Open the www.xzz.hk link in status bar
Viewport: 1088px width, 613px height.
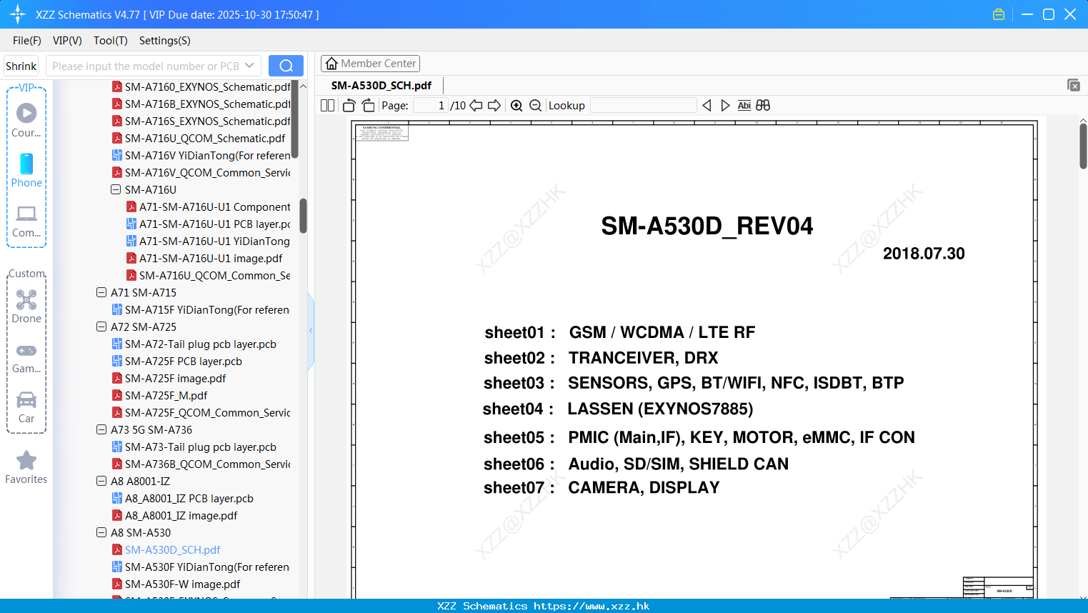[x=592, y=606]
